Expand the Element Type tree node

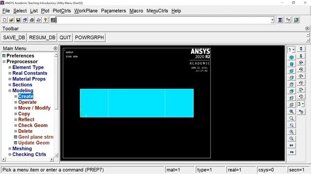[x=10, y=68]
